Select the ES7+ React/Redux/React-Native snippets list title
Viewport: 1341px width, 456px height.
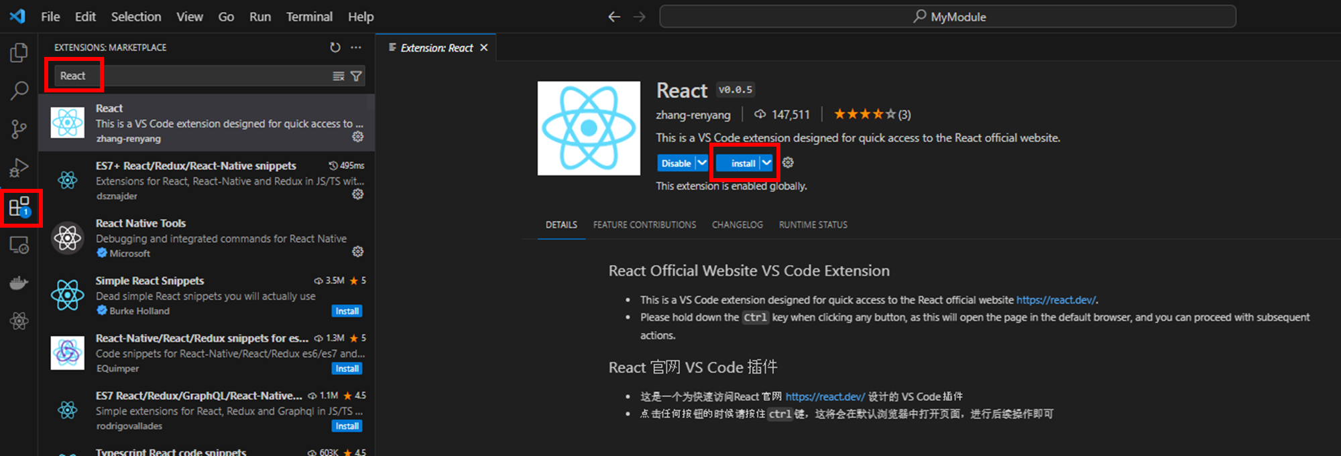[196, 166]
